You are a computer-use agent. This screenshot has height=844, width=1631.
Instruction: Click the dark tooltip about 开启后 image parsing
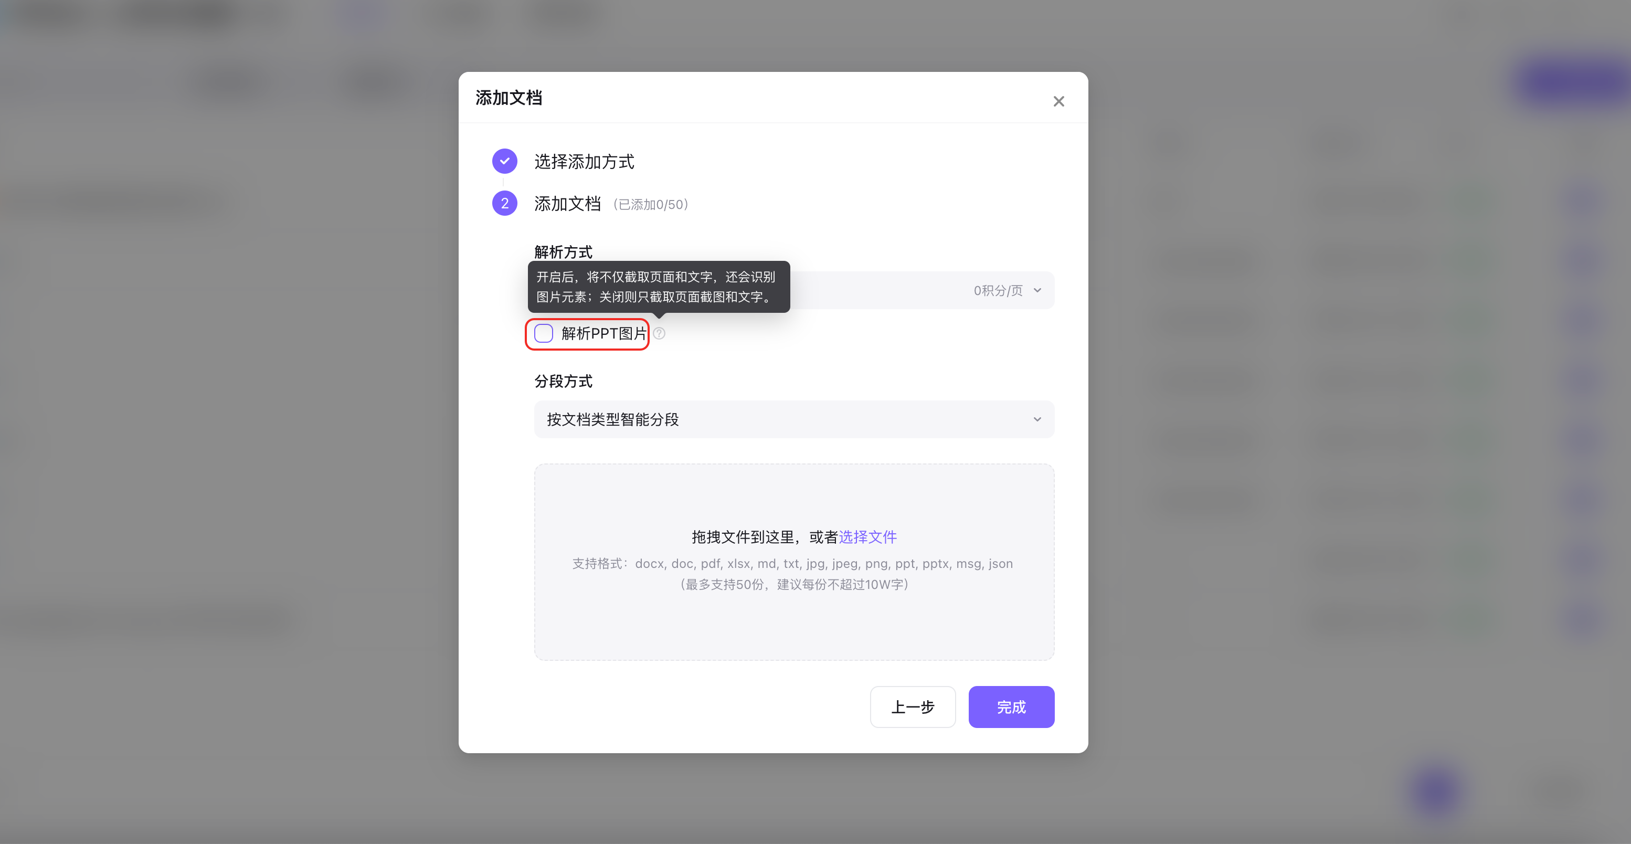tap(659, 286)
